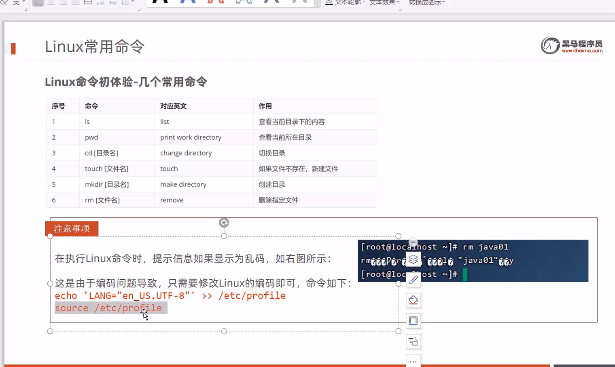Click the bottom-center resize handle of the text box

click(x=224, y=331)
